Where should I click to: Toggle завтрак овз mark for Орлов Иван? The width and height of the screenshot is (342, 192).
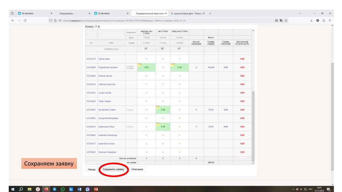(x=146, y=59)
